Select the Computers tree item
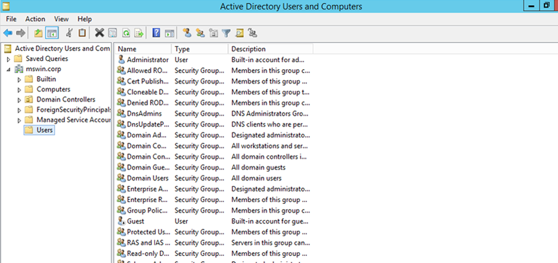Viewport: 558px width, 263px height. click(x=53, y=89)
